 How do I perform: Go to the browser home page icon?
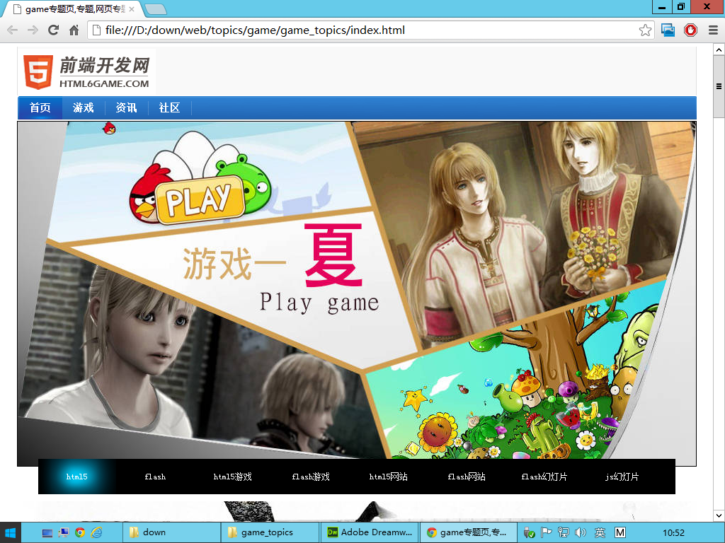(74, 30)
